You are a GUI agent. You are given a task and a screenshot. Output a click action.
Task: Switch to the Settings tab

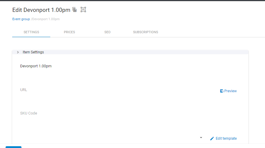point(31,32)
